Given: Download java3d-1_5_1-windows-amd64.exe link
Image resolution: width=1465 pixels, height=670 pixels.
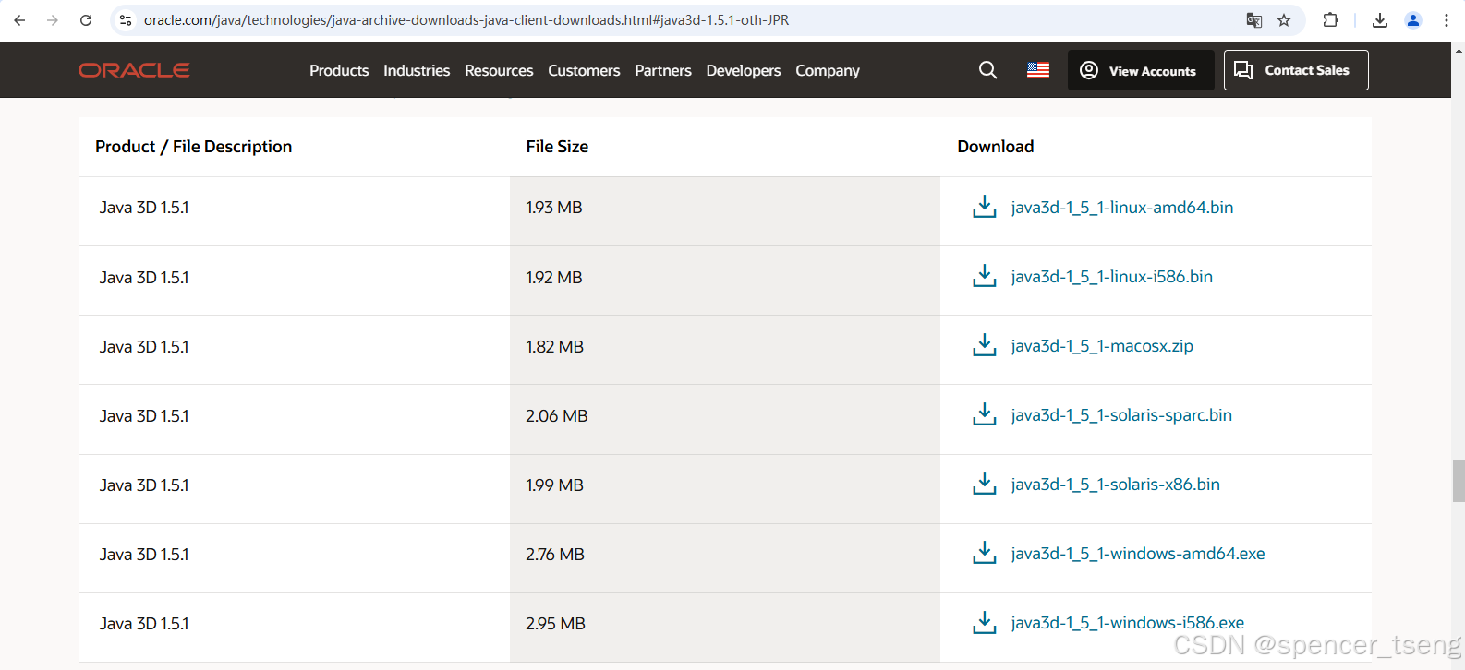Looking at the screenshot, I should pyautogui.click(x=1138, y=554).
